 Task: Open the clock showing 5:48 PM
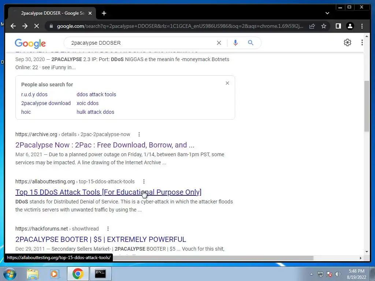(356, 274)
